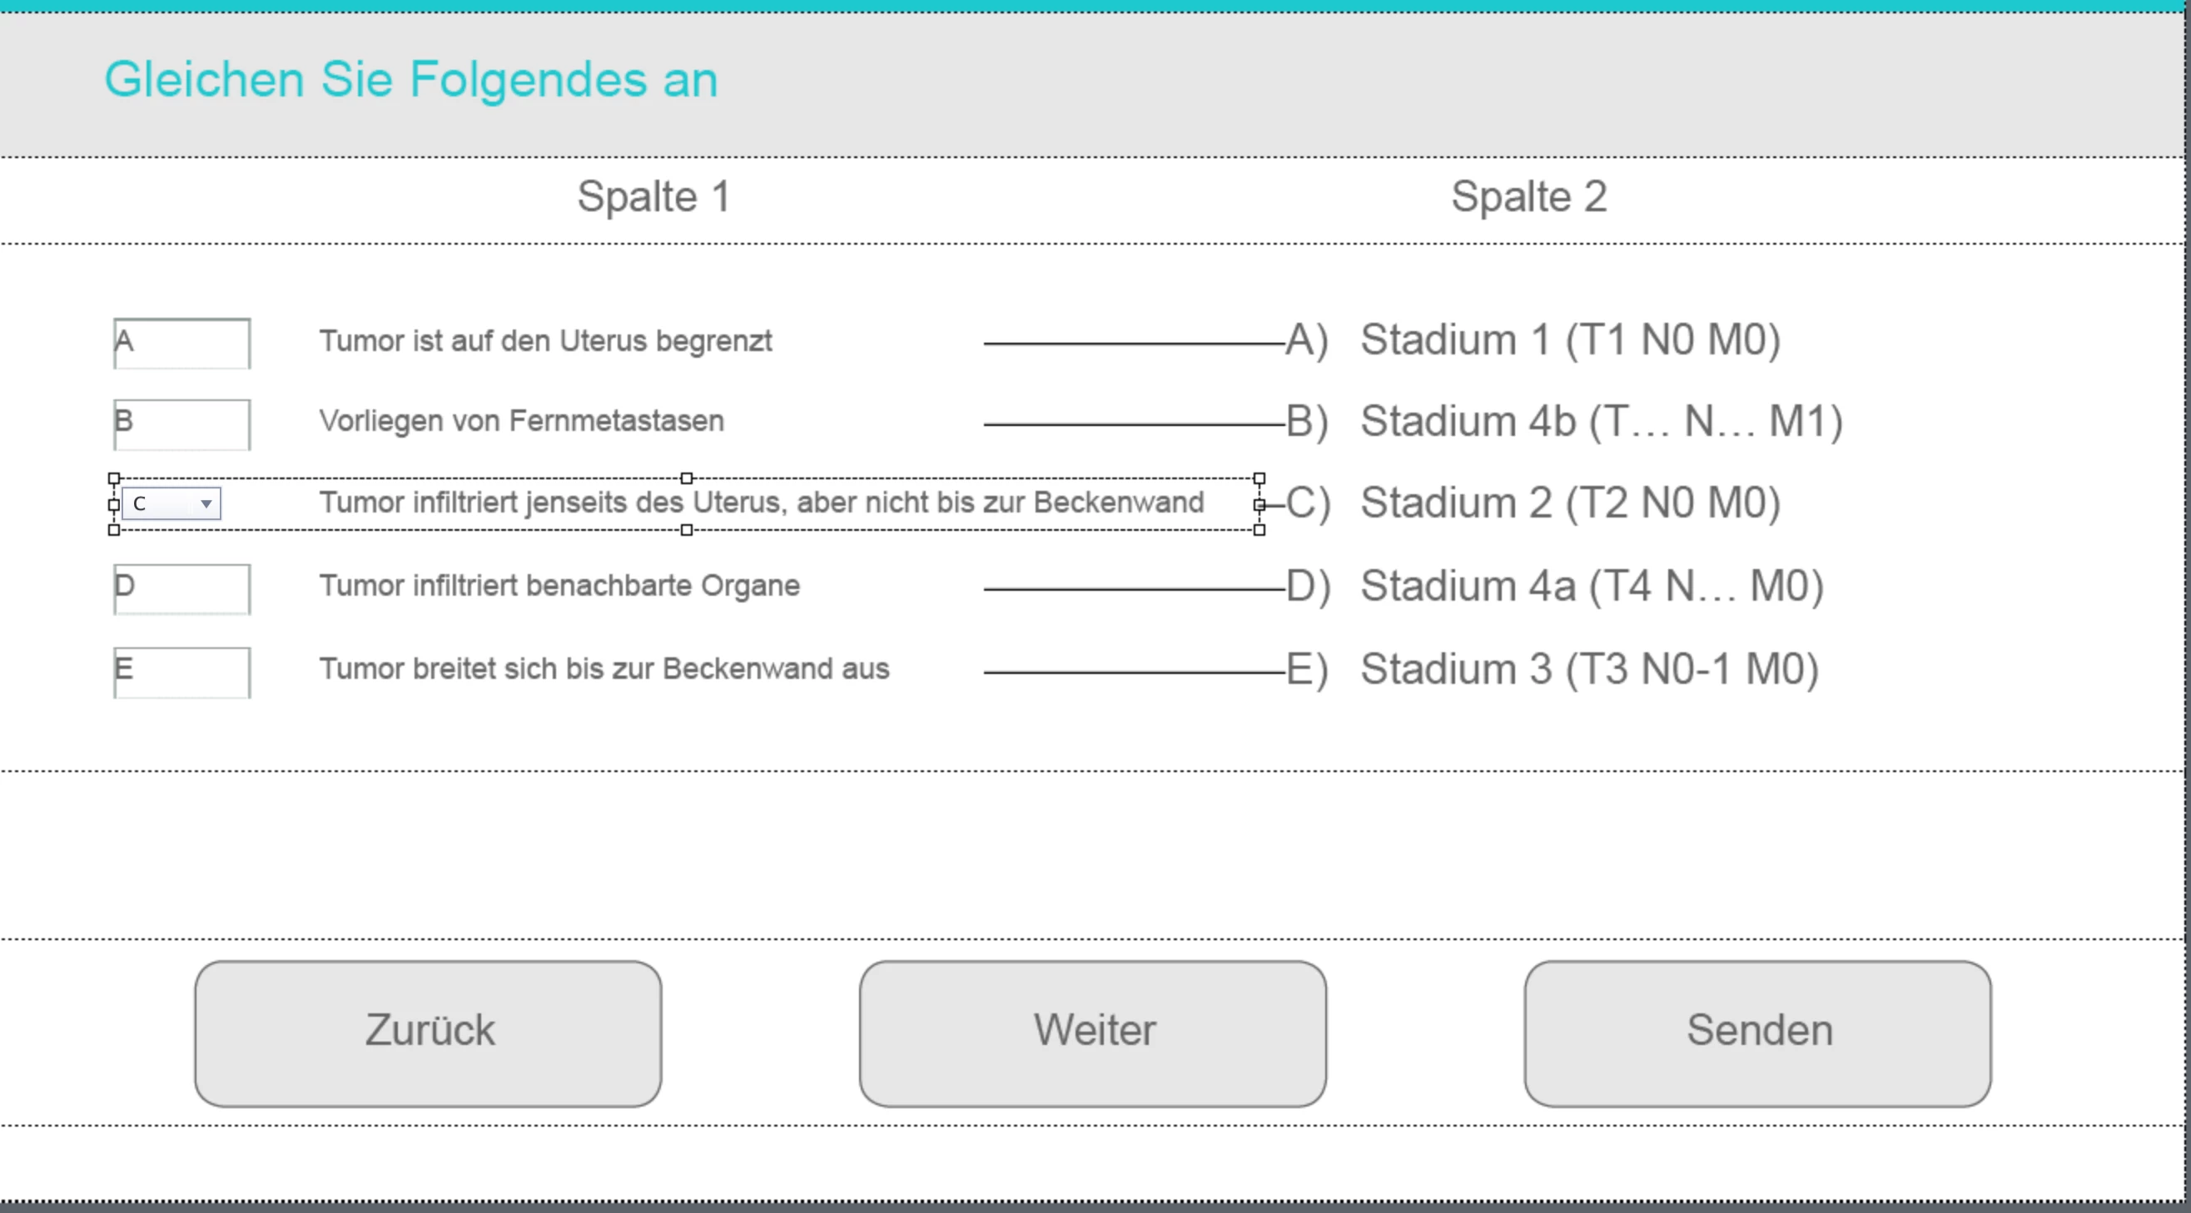Image resolution: width=2191 pixels, height=1213 pixels.
Task: Click the title 'Gleichen Sie Folgendes an'
Action: [412, 80]
